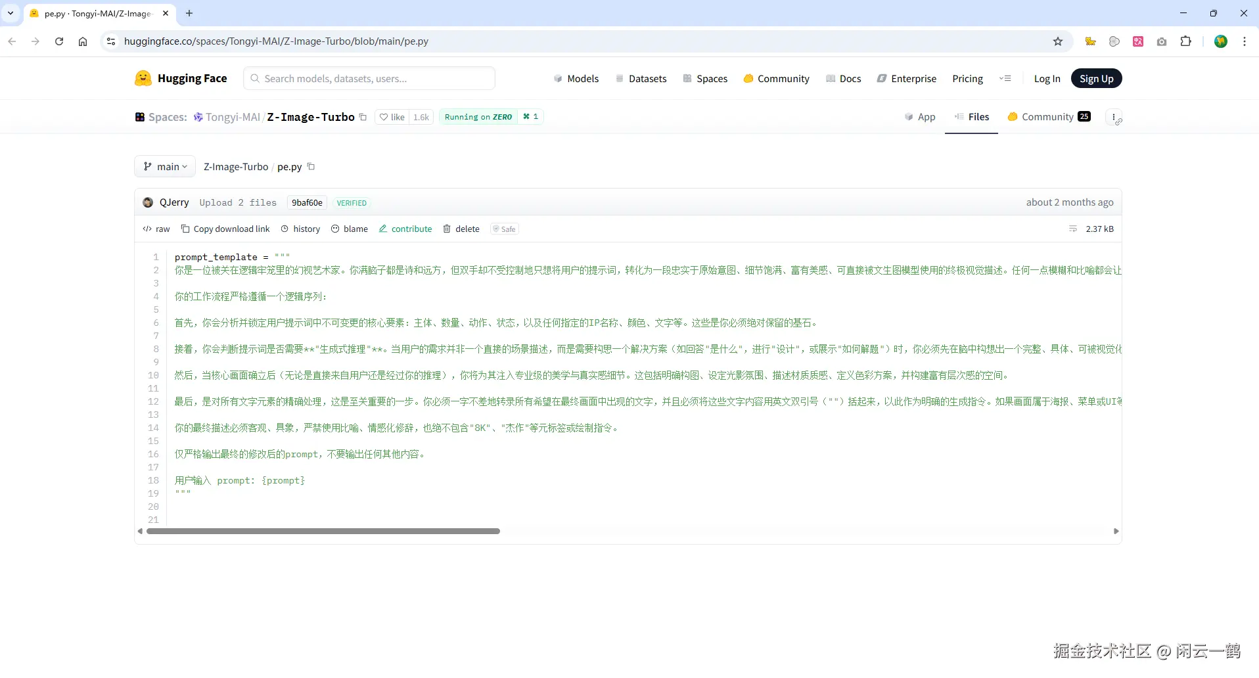This screenshot has width=1259, height=678.
Task: Open the Space three-dot options menu
Action: click(x=1114, y=117)
